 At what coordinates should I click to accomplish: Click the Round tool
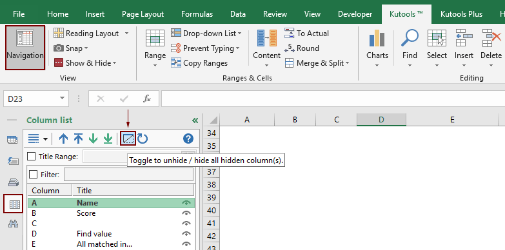coord(302,48)
